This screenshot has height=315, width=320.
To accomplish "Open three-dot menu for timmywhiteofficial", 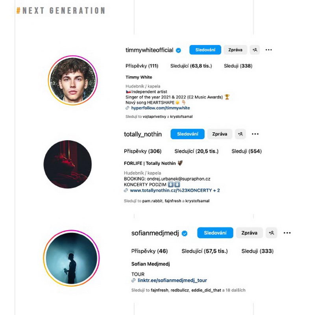I will point(268,50).
